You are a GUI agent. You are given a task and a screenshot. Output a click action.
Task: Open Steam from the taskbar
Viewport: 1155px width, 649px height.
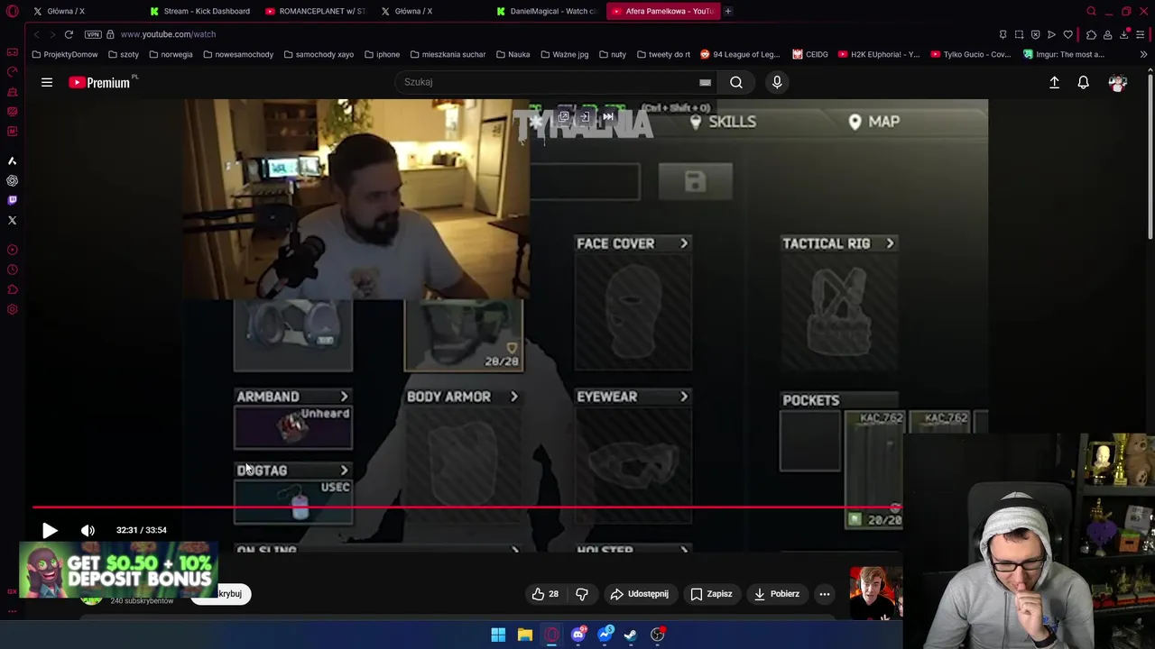(631, 635)
